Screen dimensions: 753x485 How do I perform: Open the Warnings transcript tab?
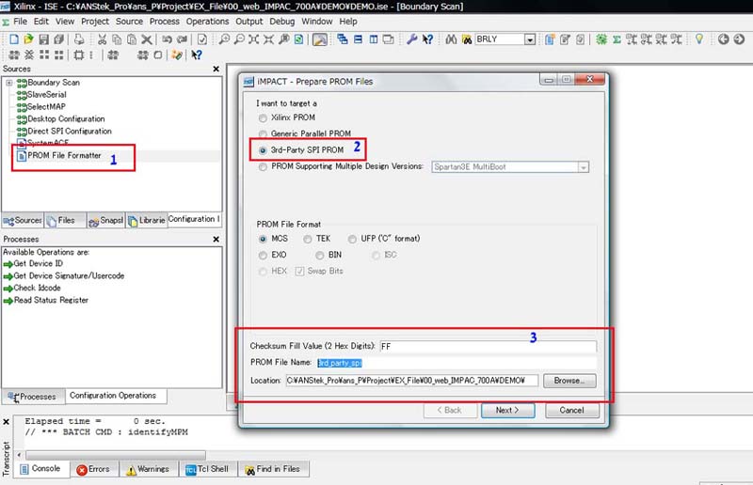148,469
